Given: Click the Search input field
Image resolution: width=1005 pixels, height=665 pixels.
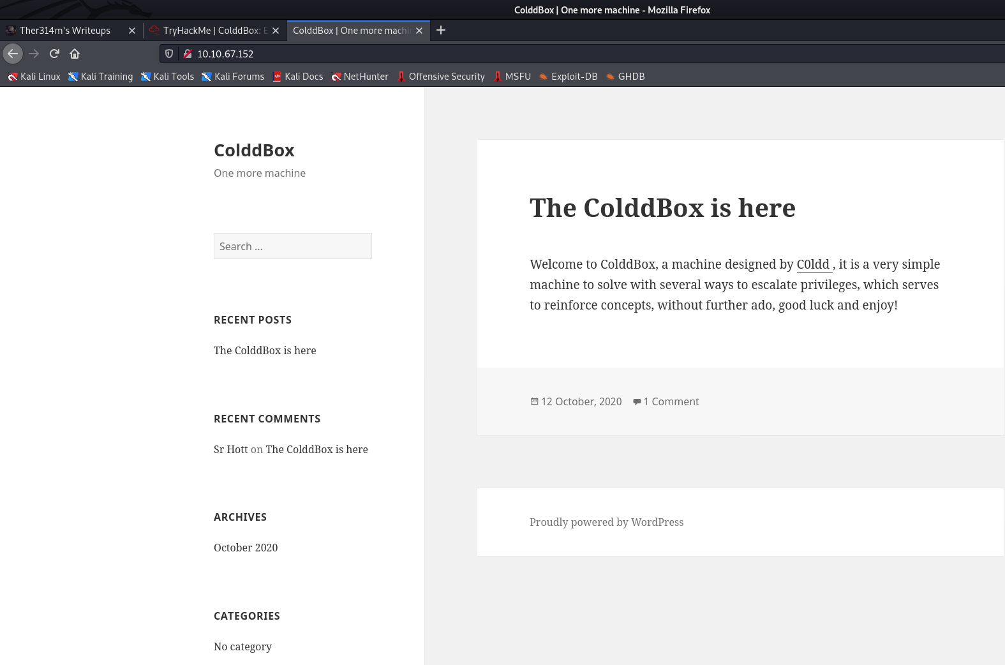Looking at the screenshot, I should pyautogui.click(x=293, y=246).
